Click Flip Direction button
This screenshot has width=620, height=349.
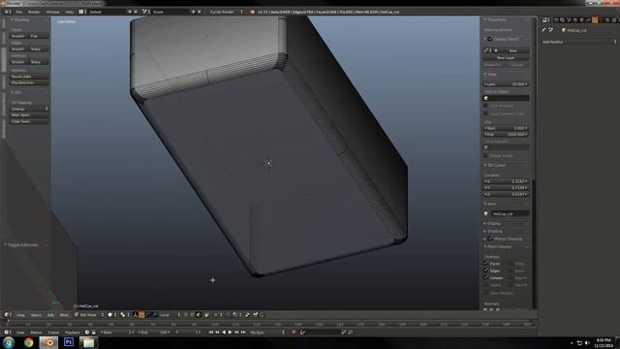pos(29,82)
